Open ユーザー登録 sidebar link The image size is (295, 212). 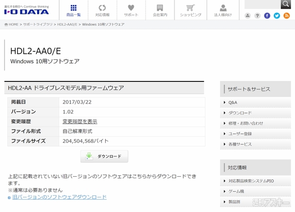tap(256, 133)
